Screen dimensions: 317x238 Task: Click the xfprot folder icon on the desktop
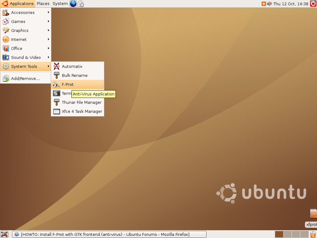[314, 214]
